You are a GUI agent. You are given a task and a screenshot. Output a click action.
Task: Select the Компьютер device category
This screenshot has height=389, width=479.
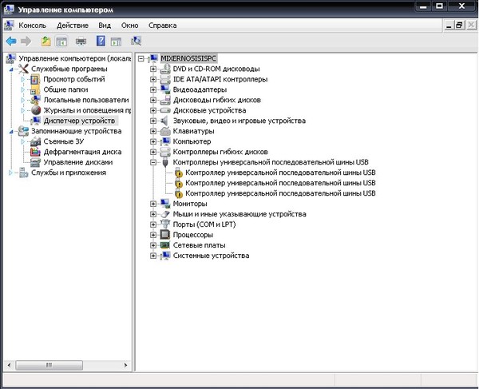pyautogui.click(x=192, y=141)
